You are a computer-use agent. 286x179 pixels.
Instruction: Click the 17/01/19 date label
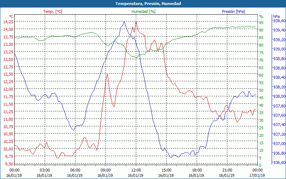pos(257,175)
